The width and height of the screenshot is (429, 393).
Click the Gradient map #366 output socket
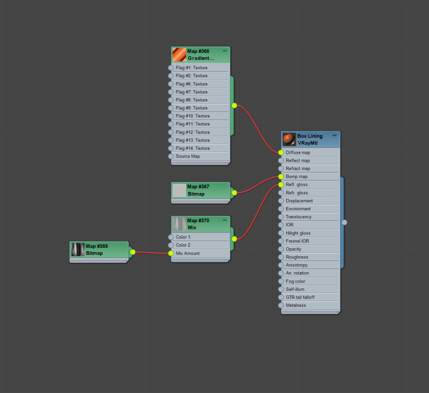click(x=235, y=105)
